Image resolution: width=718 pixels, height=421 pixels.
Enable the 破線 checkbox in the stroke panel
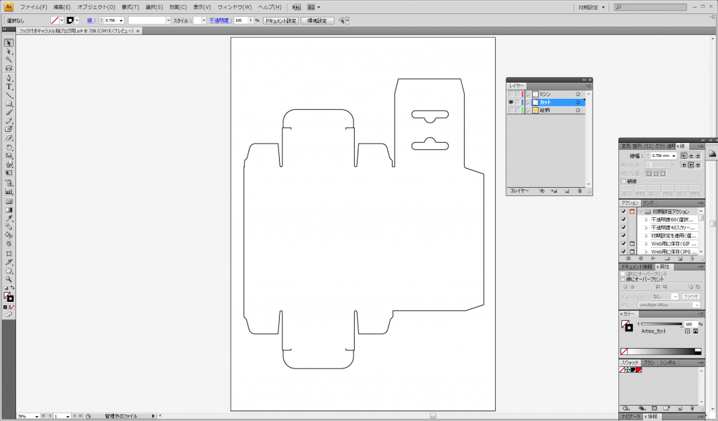point(623,181)
